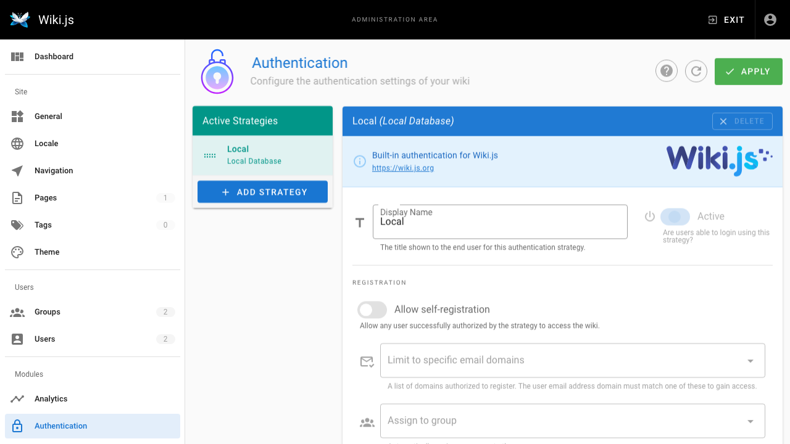Click the Pages count badge 1
This screenshot has height=444, width=790.
pyautogui.click(x=165, y=198)
